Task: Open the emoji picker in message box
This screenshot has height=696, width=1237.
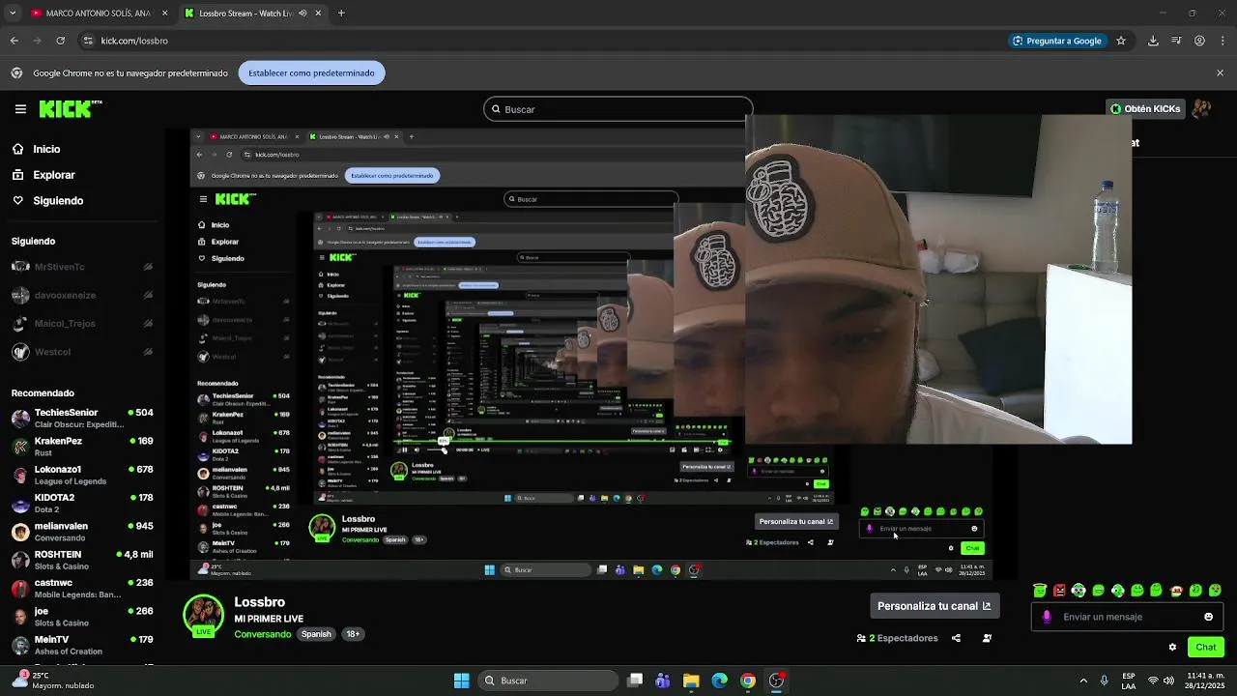Action: (x=1208, y=617)
